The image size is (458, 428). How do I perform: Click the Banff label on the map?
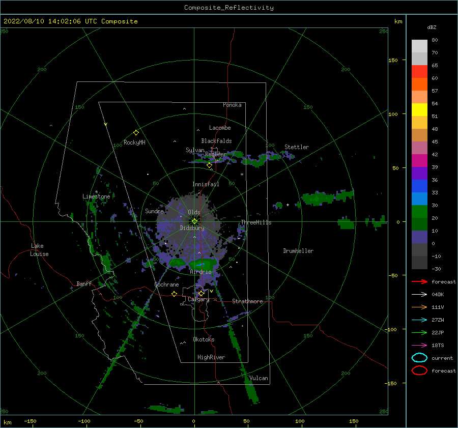[x=84, y=283]
